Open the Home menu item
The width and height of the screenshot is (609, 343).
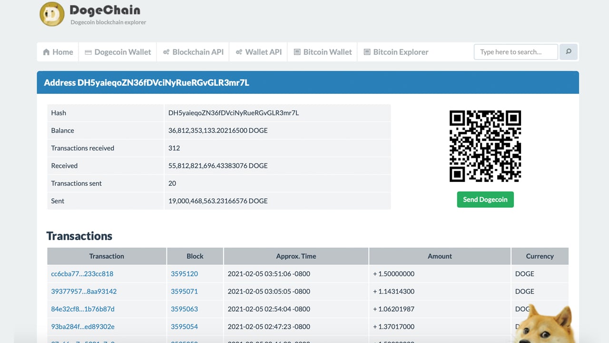[58, 52]
